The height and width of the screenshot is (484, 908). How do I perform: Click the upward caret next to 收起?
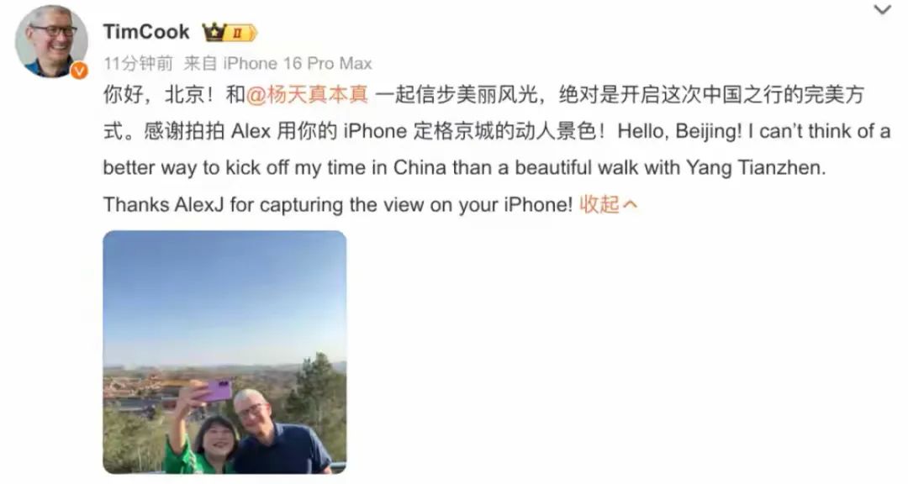click(630, 204)
